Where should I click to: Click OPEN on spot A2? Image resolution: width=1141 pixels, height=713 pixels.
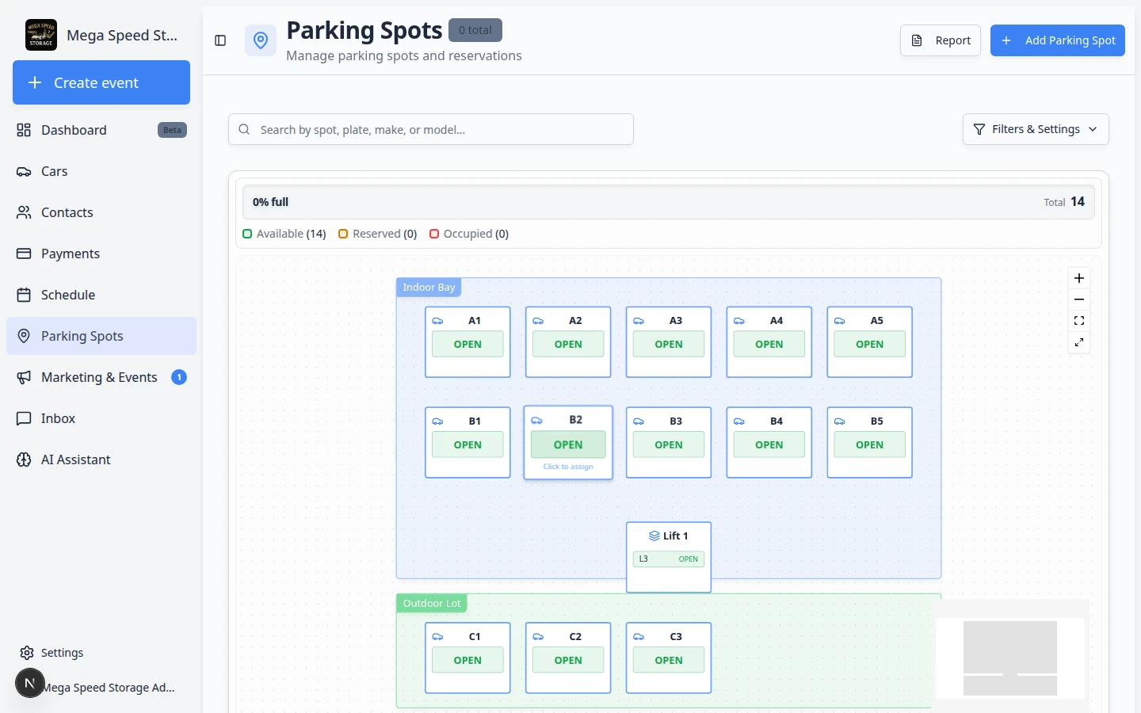coord(568,345)
